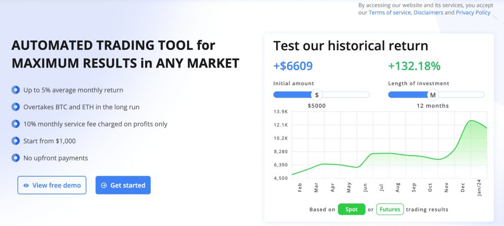Image resolution: width=504 pixels, height=226 pixels.
Task: Click the Length of investment slider track
Action: (463, 95)
